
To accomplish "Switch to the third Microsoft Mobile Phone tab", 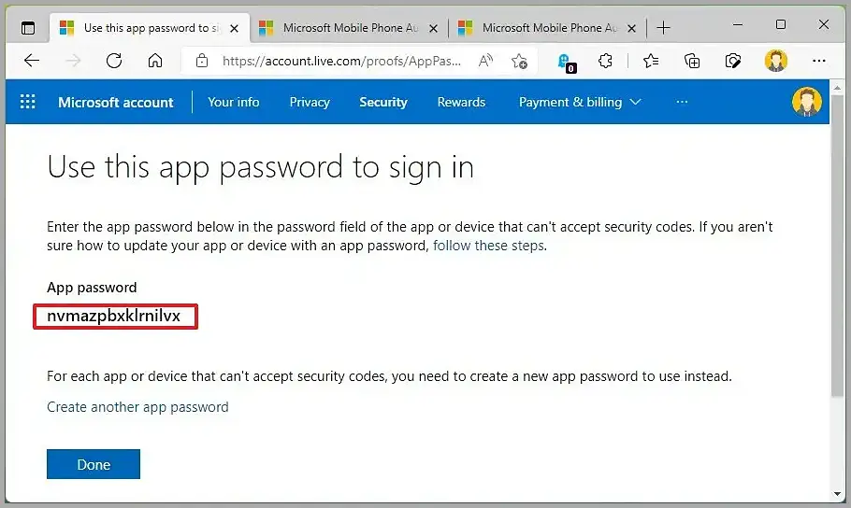I will [x=548, y=28].
